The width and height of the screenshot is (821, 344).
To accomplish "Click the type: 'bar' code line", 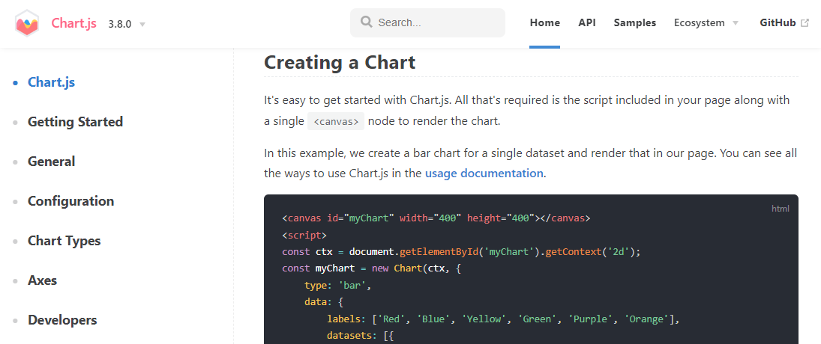I will (x=337, y=285).
